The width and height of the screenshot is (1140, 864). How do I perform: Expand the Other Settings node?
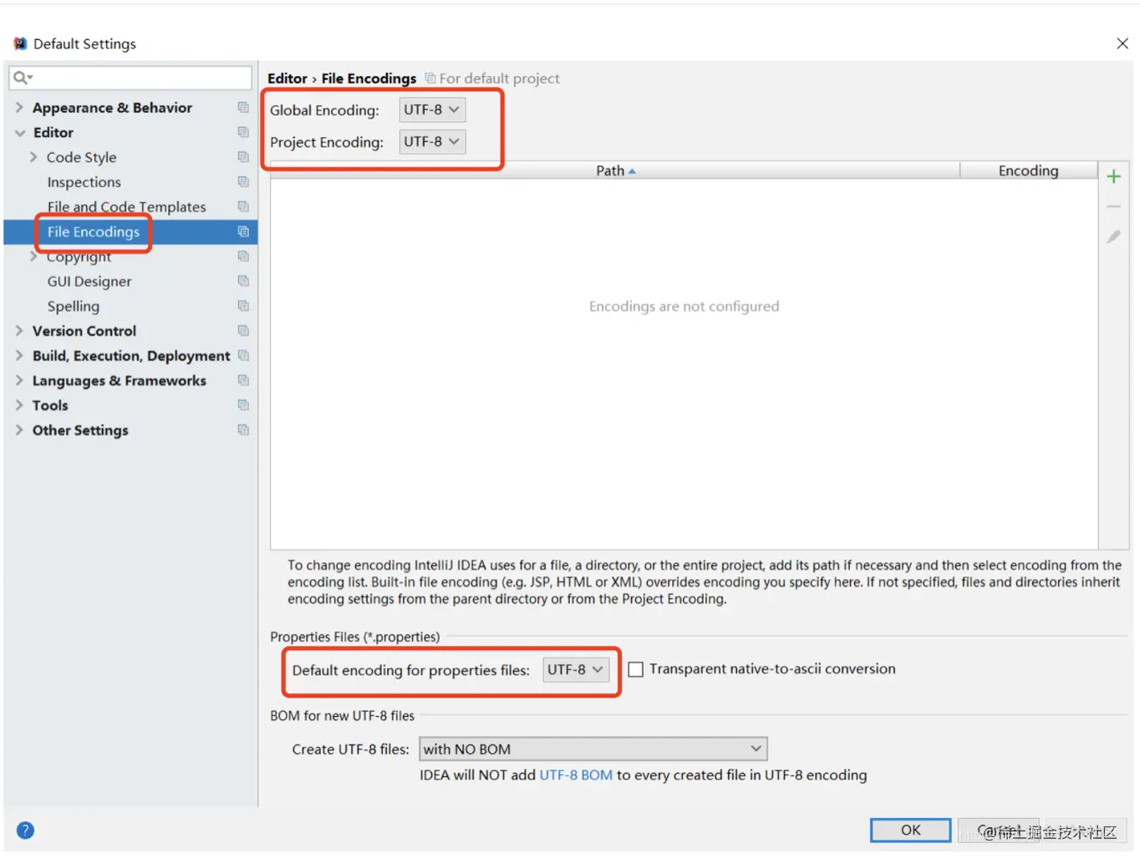[x=19, y=430]
